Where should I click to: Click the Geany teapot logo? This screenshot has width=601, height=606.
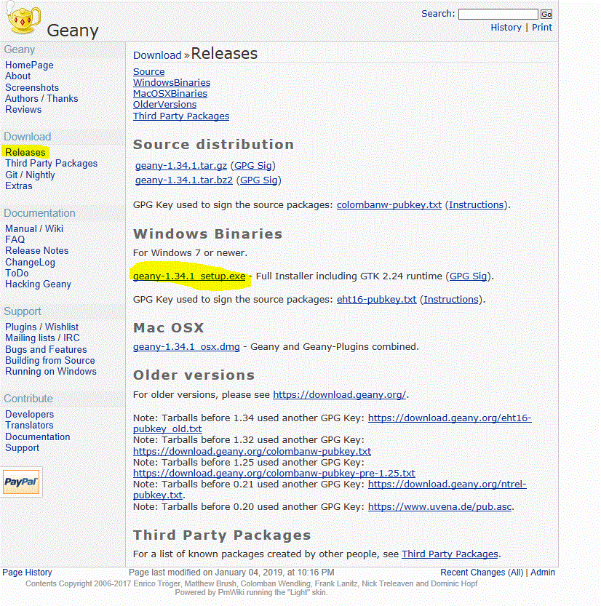(23, 19)
